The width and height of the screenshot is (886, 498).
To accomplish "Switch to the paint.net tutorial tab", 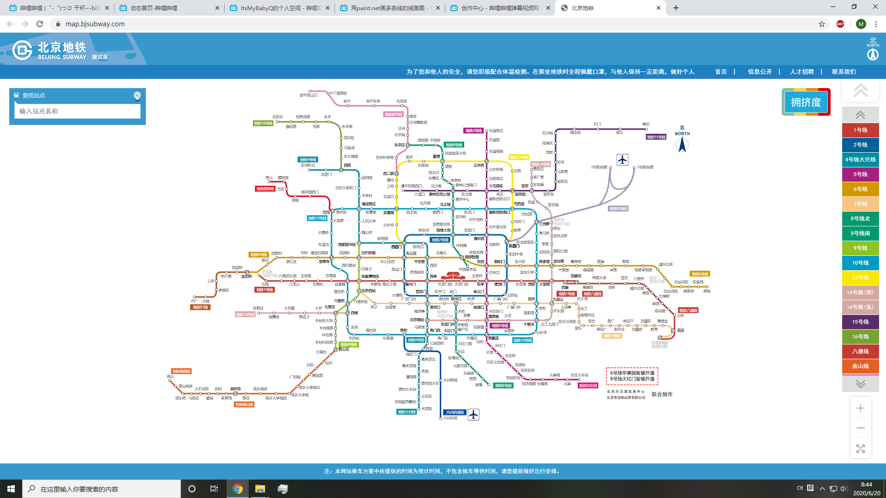I will coord(390,8).
